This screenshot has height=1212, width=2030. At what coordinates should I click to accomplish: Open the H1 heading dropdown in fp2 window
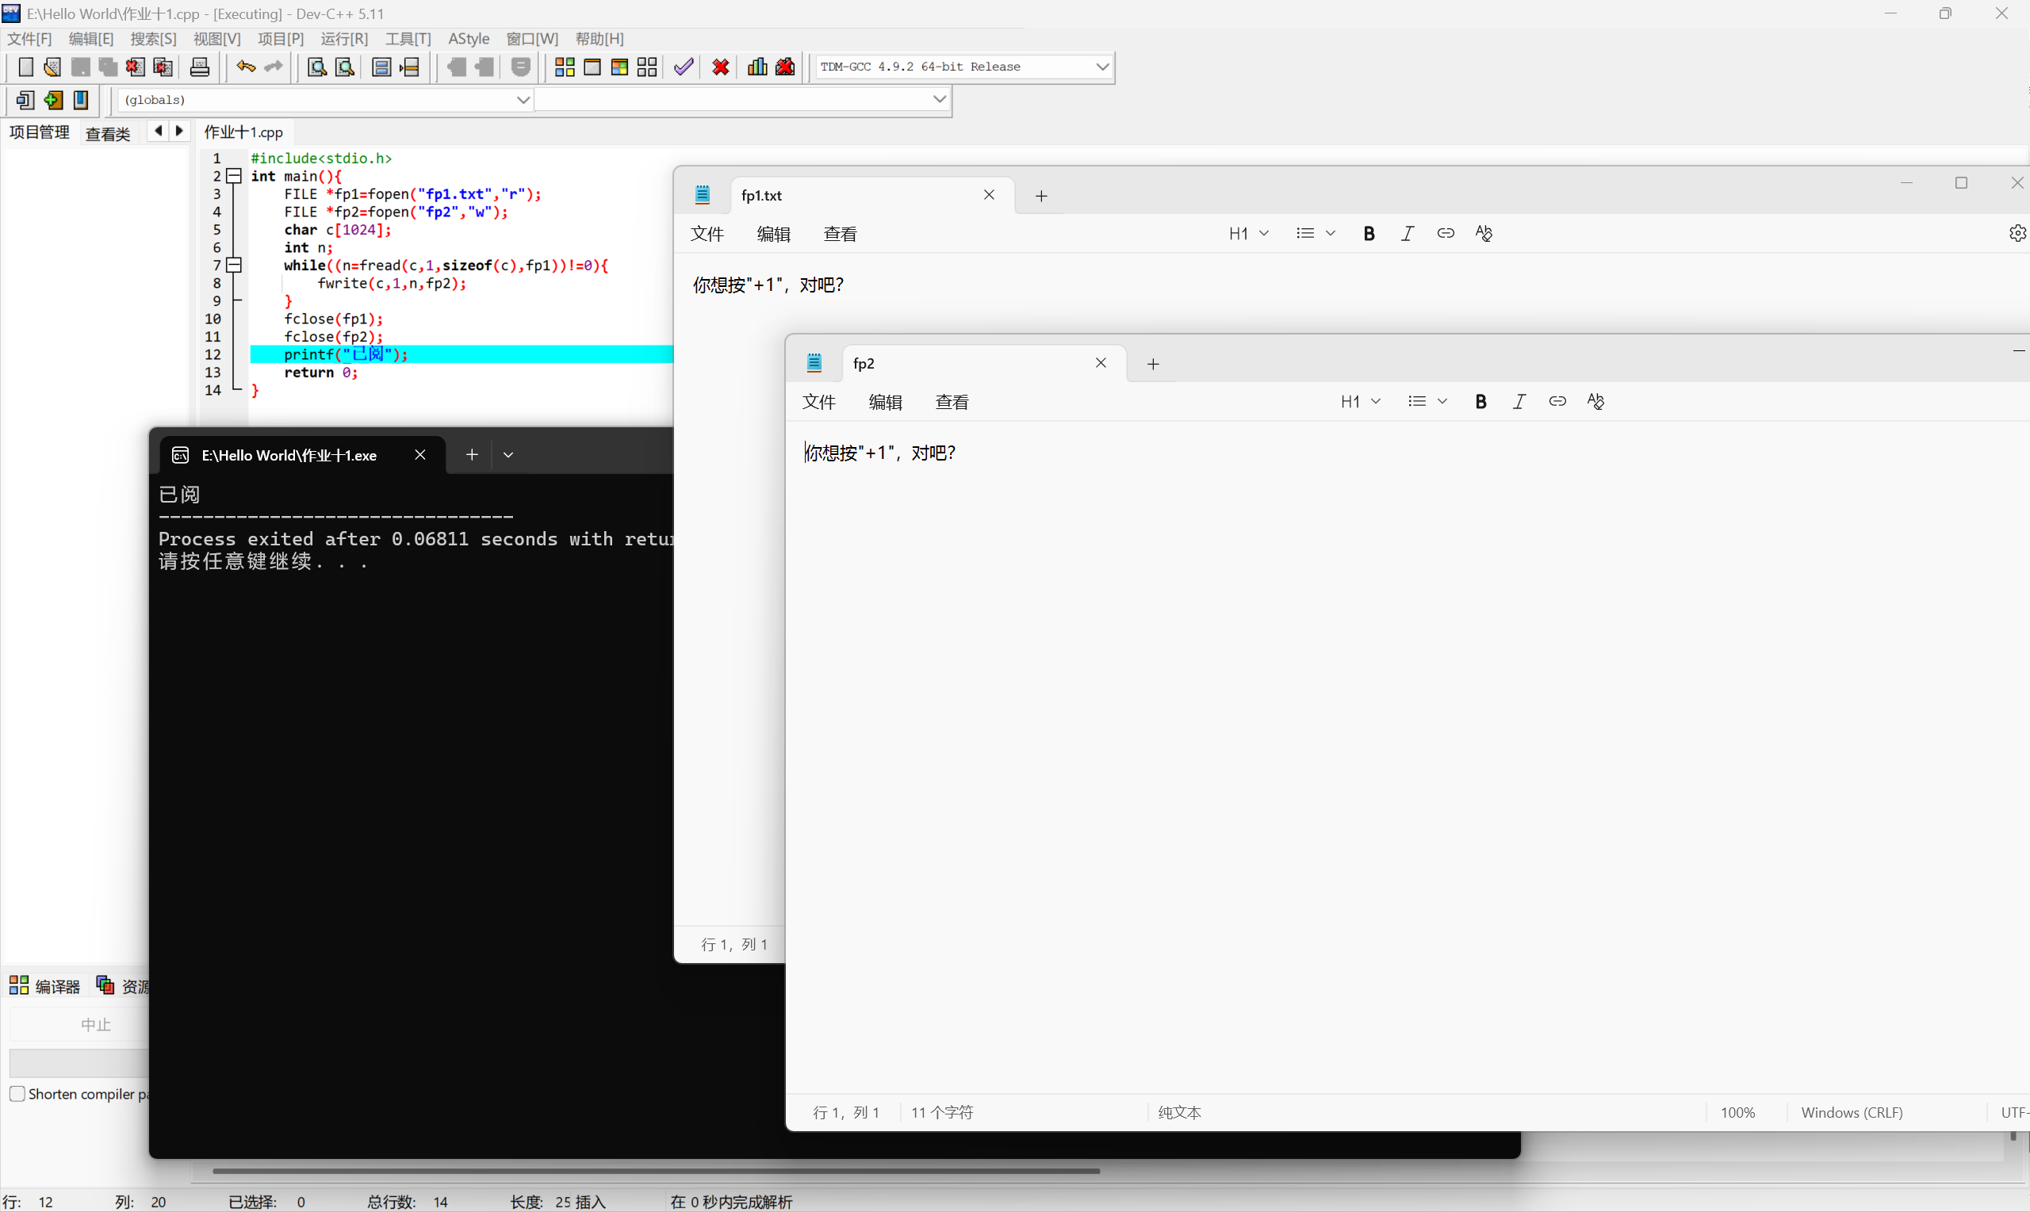click(1360, 401)
